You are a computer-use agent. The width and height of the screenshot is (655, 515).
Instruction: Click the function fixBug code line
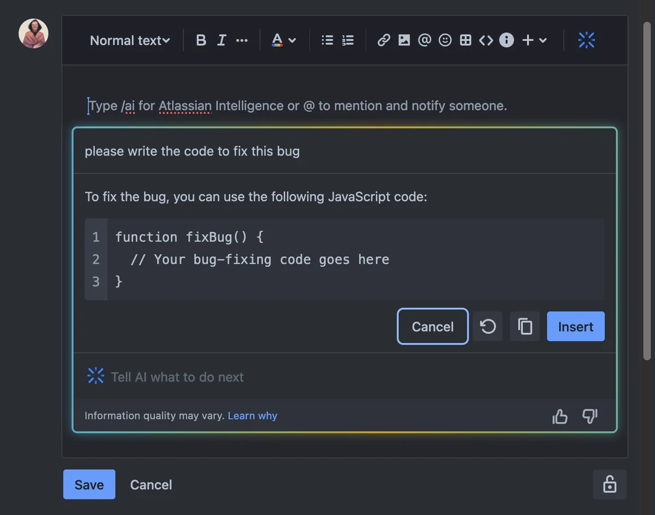(x=189, y=237)
